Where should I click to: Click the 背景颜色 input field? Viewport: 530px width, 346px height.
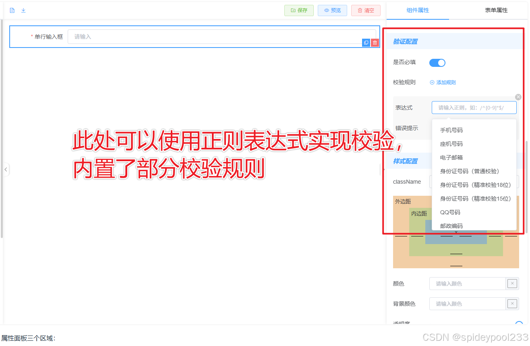point(467,304)
